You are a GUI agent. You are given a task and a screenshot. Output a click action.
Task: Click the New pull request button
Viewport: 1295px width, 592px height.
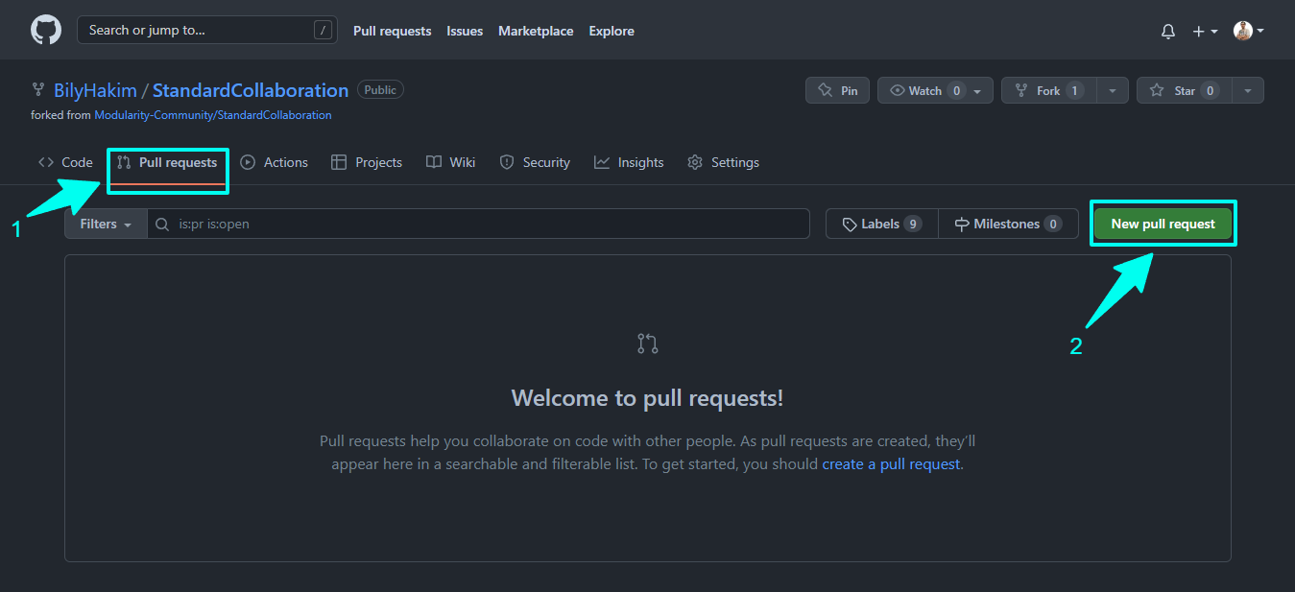tap(1163, 223)
